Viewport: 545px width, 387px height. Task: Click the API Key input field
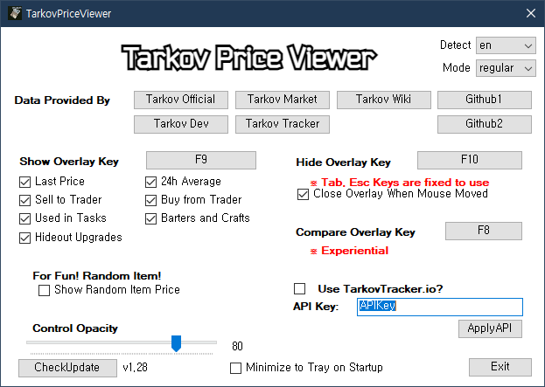tap(440, 307)
